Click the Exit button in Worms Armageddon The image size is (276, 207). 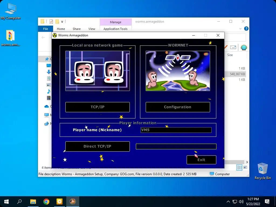pos(201,160)
